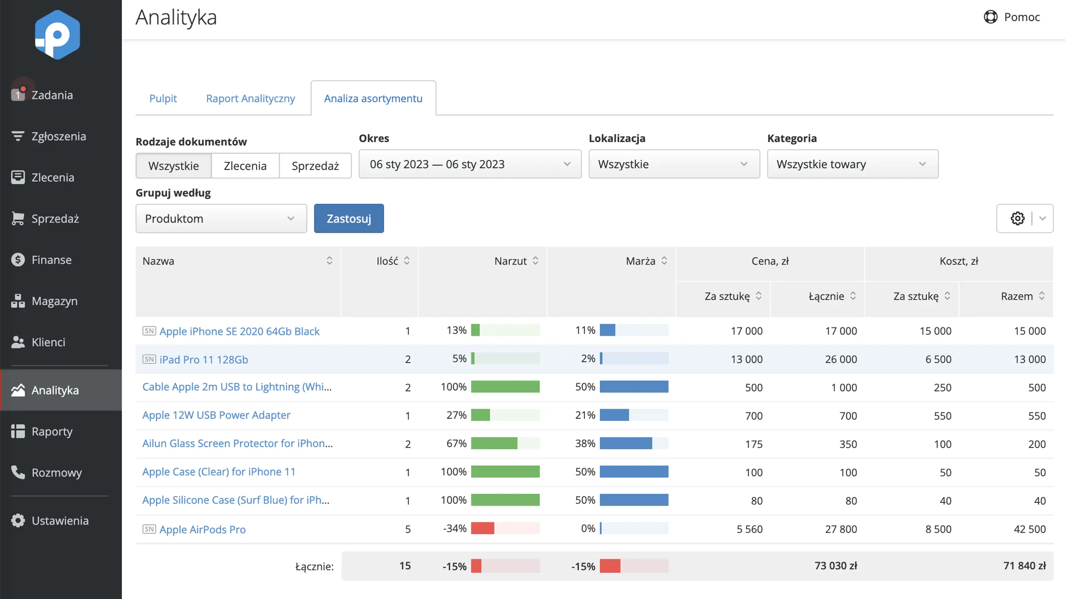Open Apple Silicone Case (Surf Blue) link

pyautogui.click(x=236, y=500)
